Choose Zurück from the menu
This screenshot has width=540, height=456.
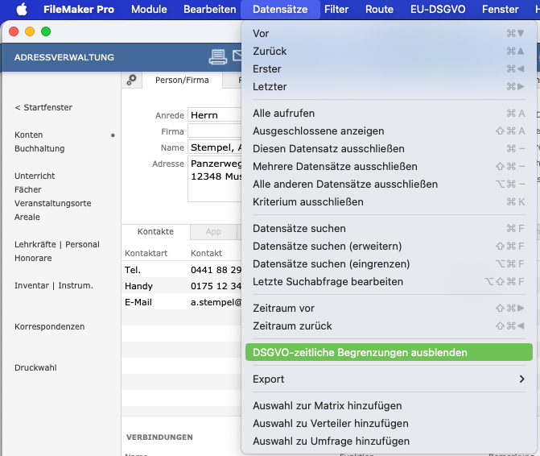pos(389,51)
